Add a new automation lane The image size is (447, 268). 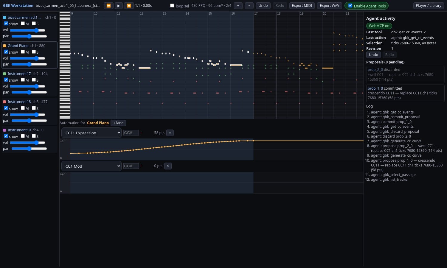(118, 123)
